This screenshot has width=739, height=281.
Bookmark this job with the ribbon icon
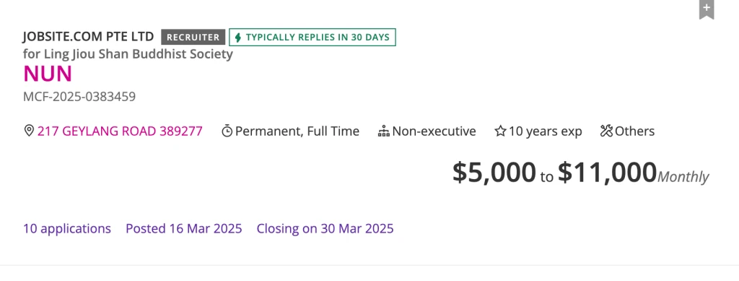(x=706, y=9)
